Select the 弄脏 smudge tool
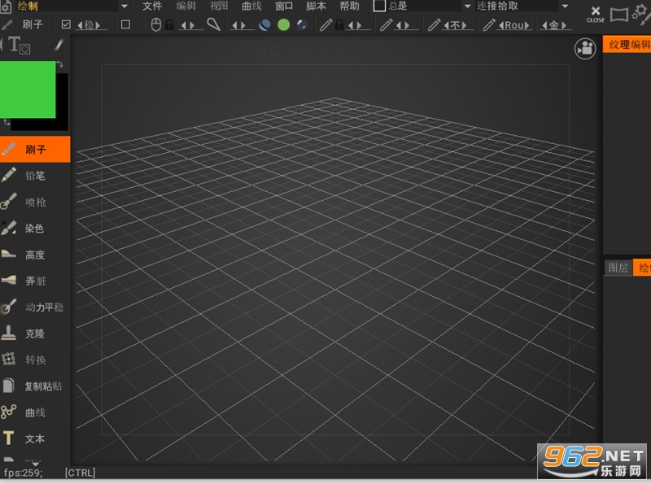 pos(35,281)
